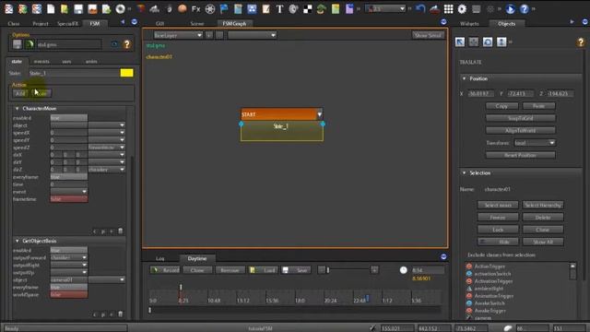Click the film reel toolbar icon

210,8
